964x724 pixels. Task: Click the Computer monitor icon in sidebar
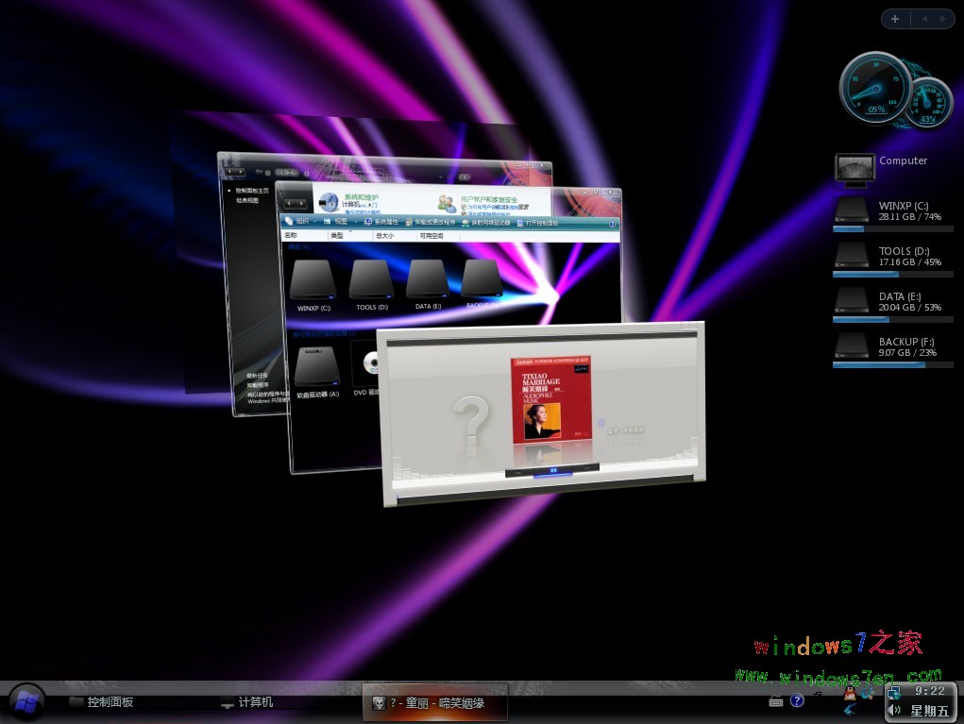(854, 167)
